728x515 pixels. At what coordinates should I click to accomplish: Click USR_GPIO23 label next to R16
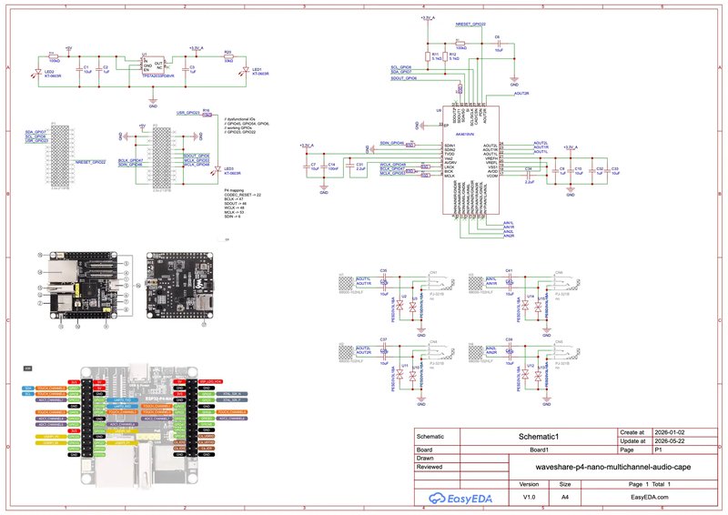point(188,113)
